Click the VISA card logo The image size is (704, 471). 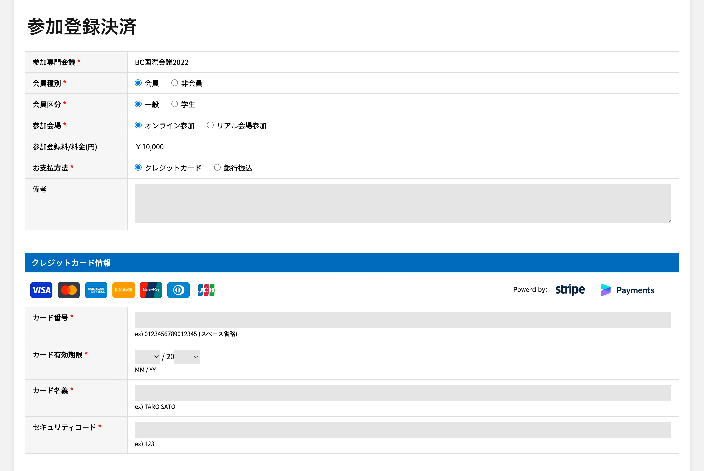click(x=41, y=290)
